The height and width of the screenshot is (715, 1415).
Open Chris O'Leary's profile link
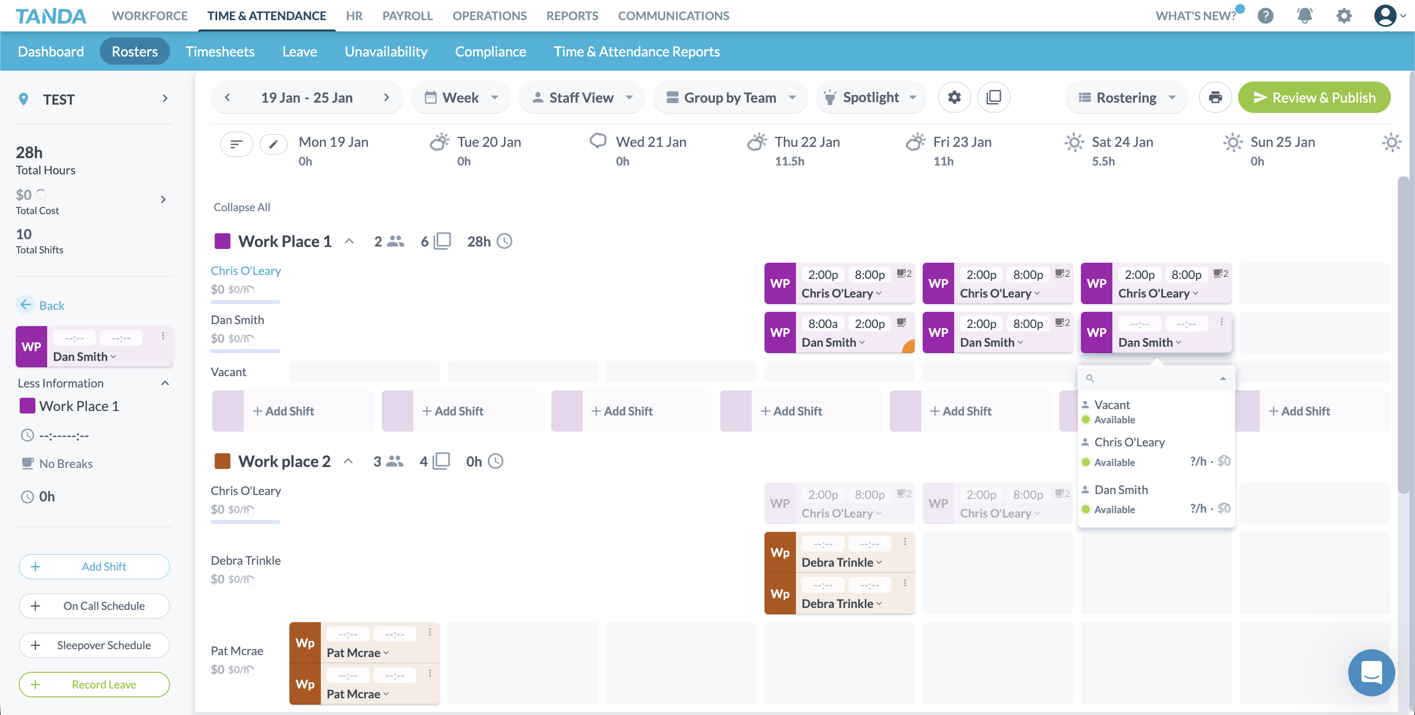[246, 270]
